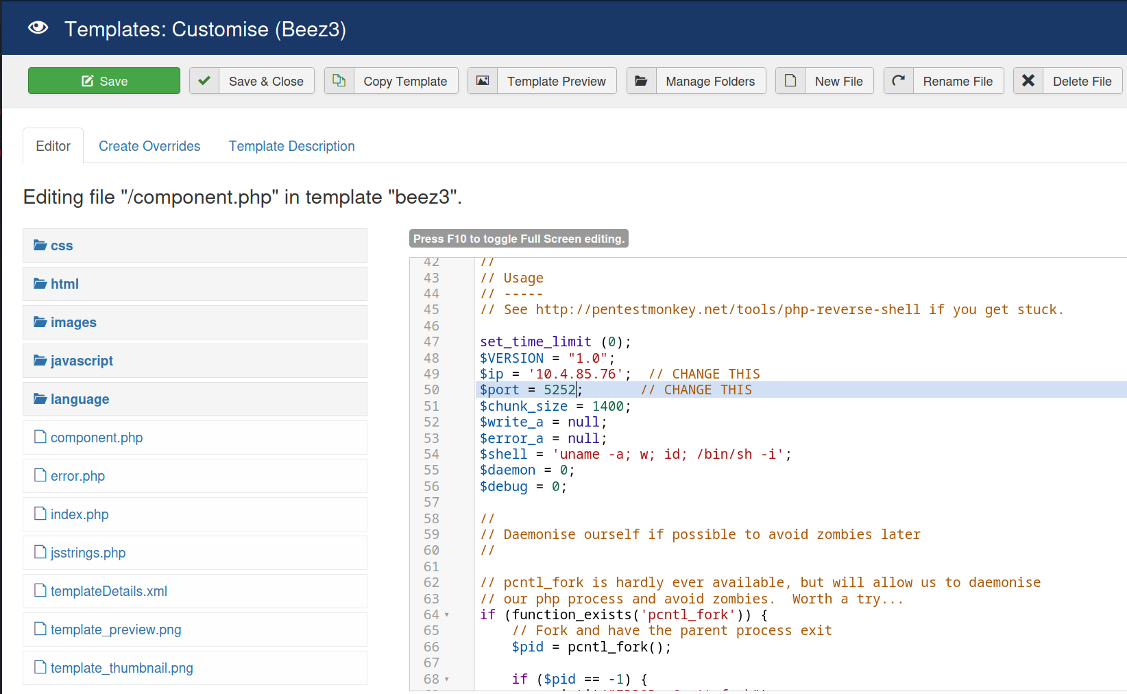The width and height of the screenshot is (1127, 694).
Task: Click the file icon beside error.php
Action: (40, 475)
